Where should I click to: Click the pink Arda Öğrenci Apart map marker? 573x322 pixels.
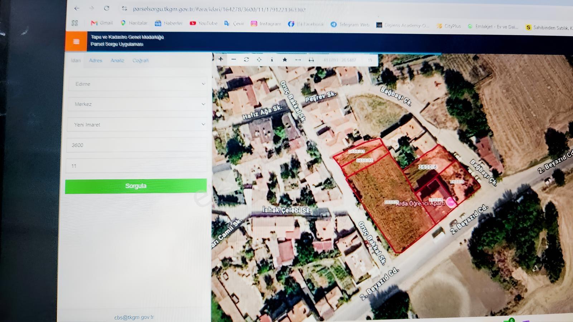[x=451, y=203]
